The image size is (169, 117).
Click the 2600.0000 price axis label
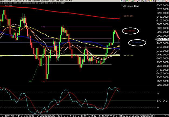click(163, 58)
